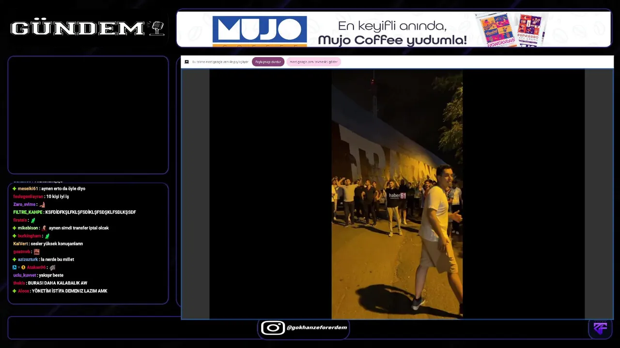Click 'BURASI DAHA KALABALIK AW' chat message

58,283
